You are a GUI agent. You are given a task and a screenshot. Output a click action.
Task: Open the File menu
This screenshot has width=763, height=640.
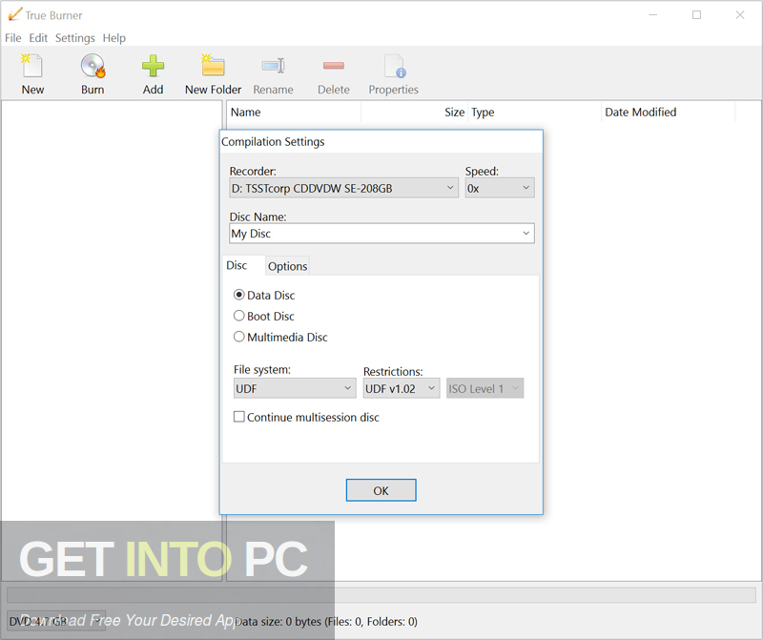(x=13, y=38)
